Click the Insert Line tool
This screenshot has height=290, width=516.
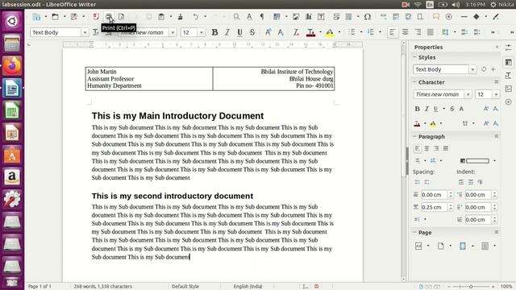coord(464,16)
